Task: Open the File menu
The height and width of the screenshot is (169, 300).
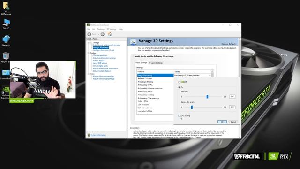Action: (x=88, y=29)
